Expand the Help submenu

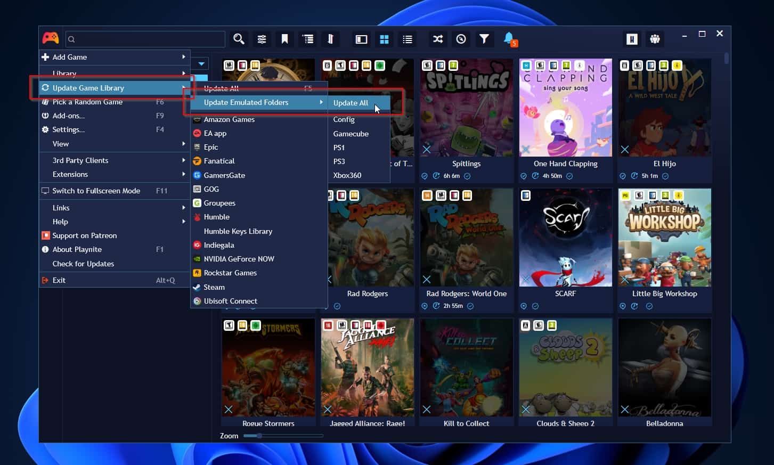click(115, 222)
